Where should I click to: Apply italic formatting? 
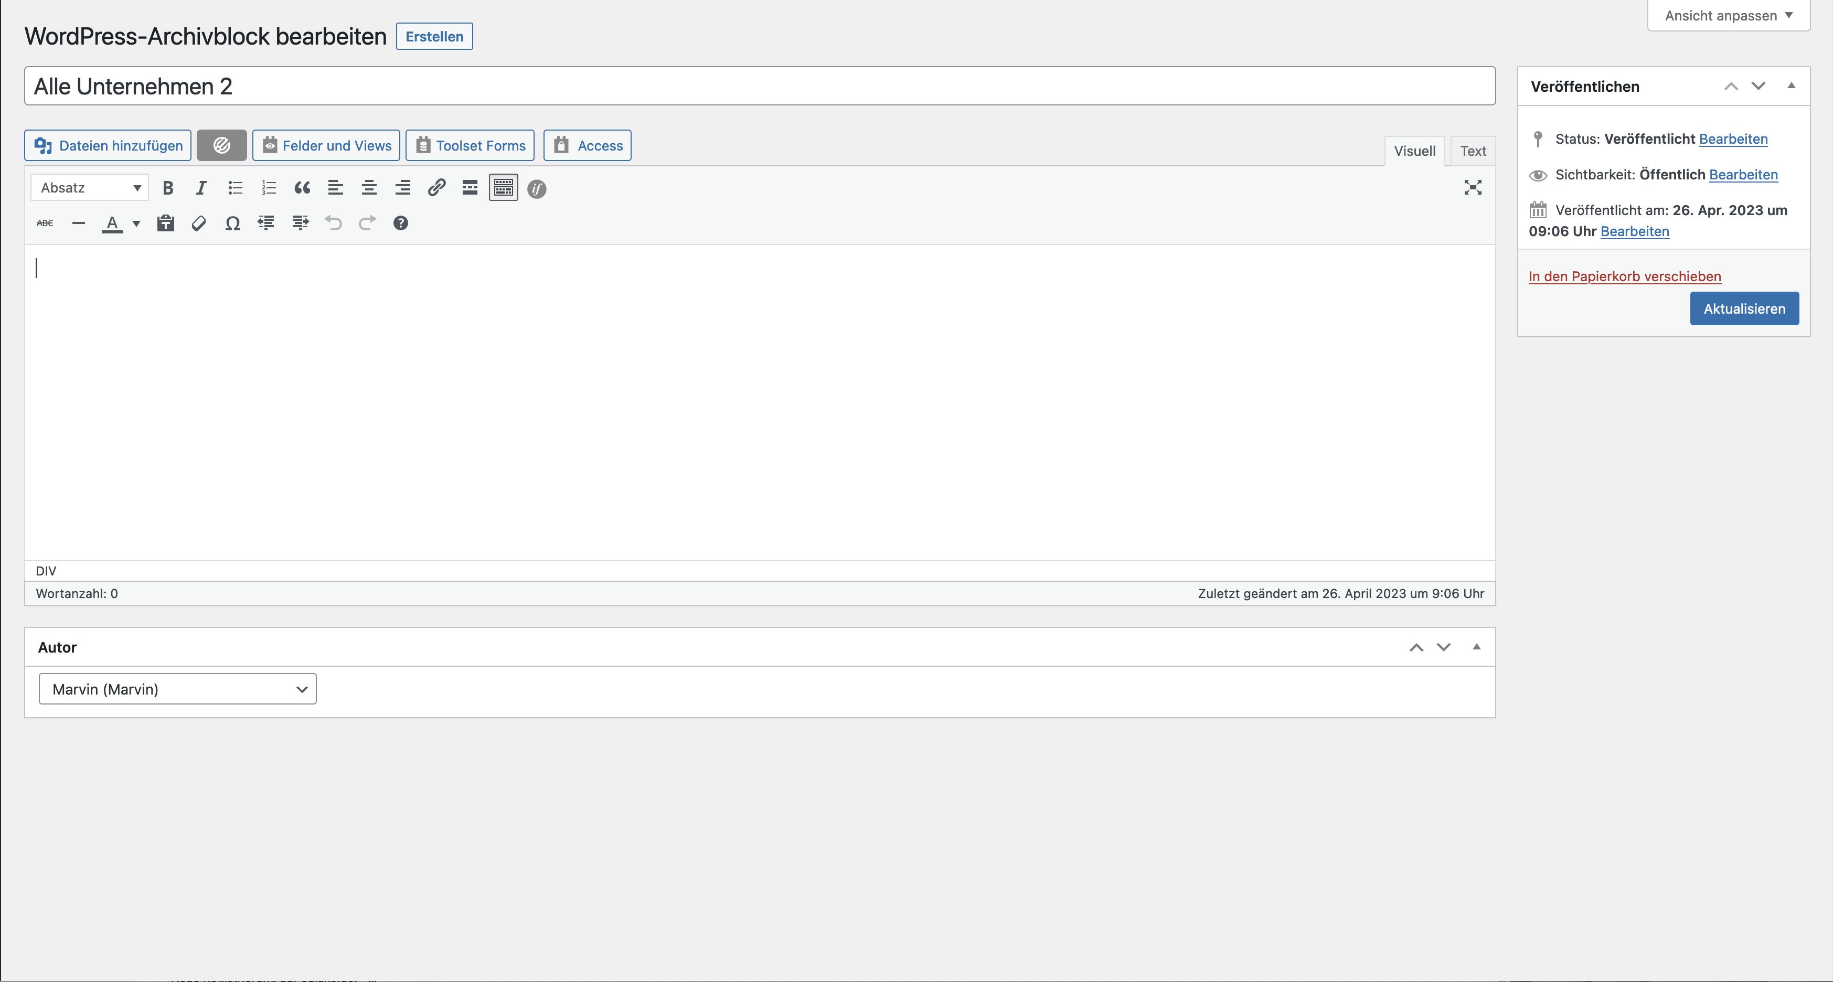click(201, 188)
